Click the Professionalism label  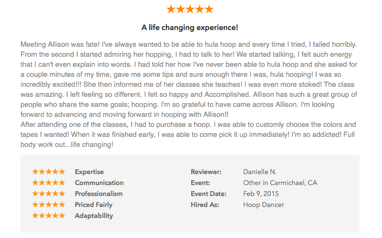99,194
